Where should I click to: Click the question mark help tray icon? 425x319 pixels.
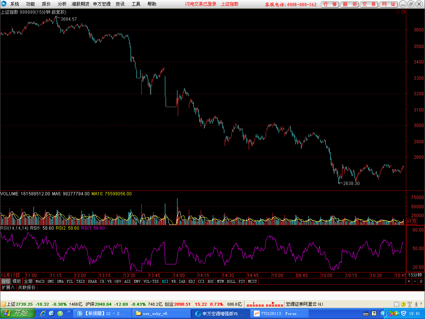[374, 313]
